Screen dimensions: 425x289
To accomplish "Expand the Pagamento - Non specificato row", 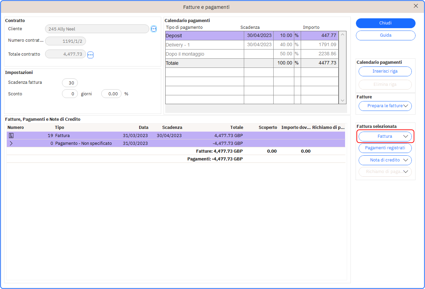I will (x=11, y=143).
